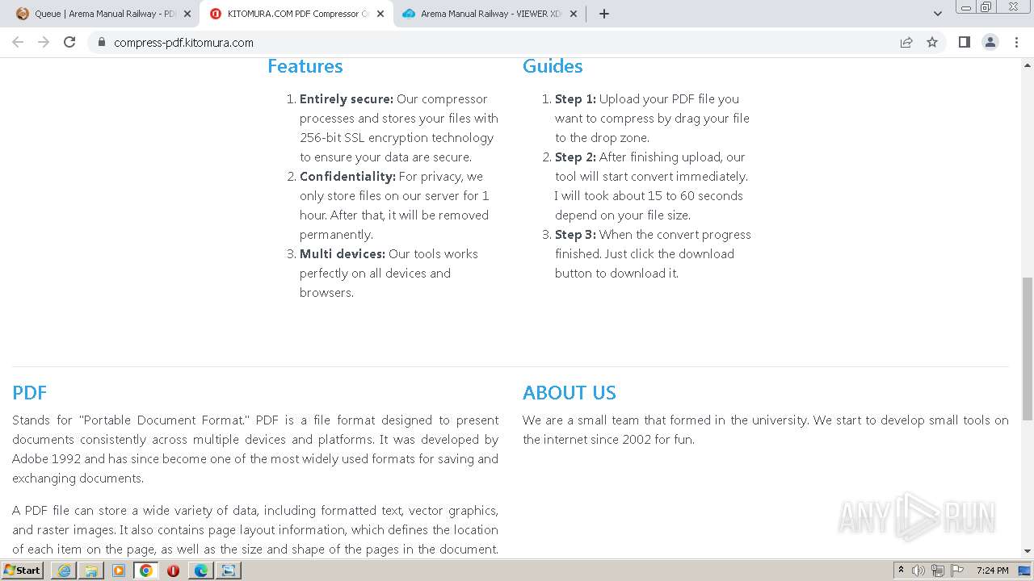Close the Arema Manual Railway VIEWER tab
The height and width of the screenshot is (581, 1034).
coord(574,14)
